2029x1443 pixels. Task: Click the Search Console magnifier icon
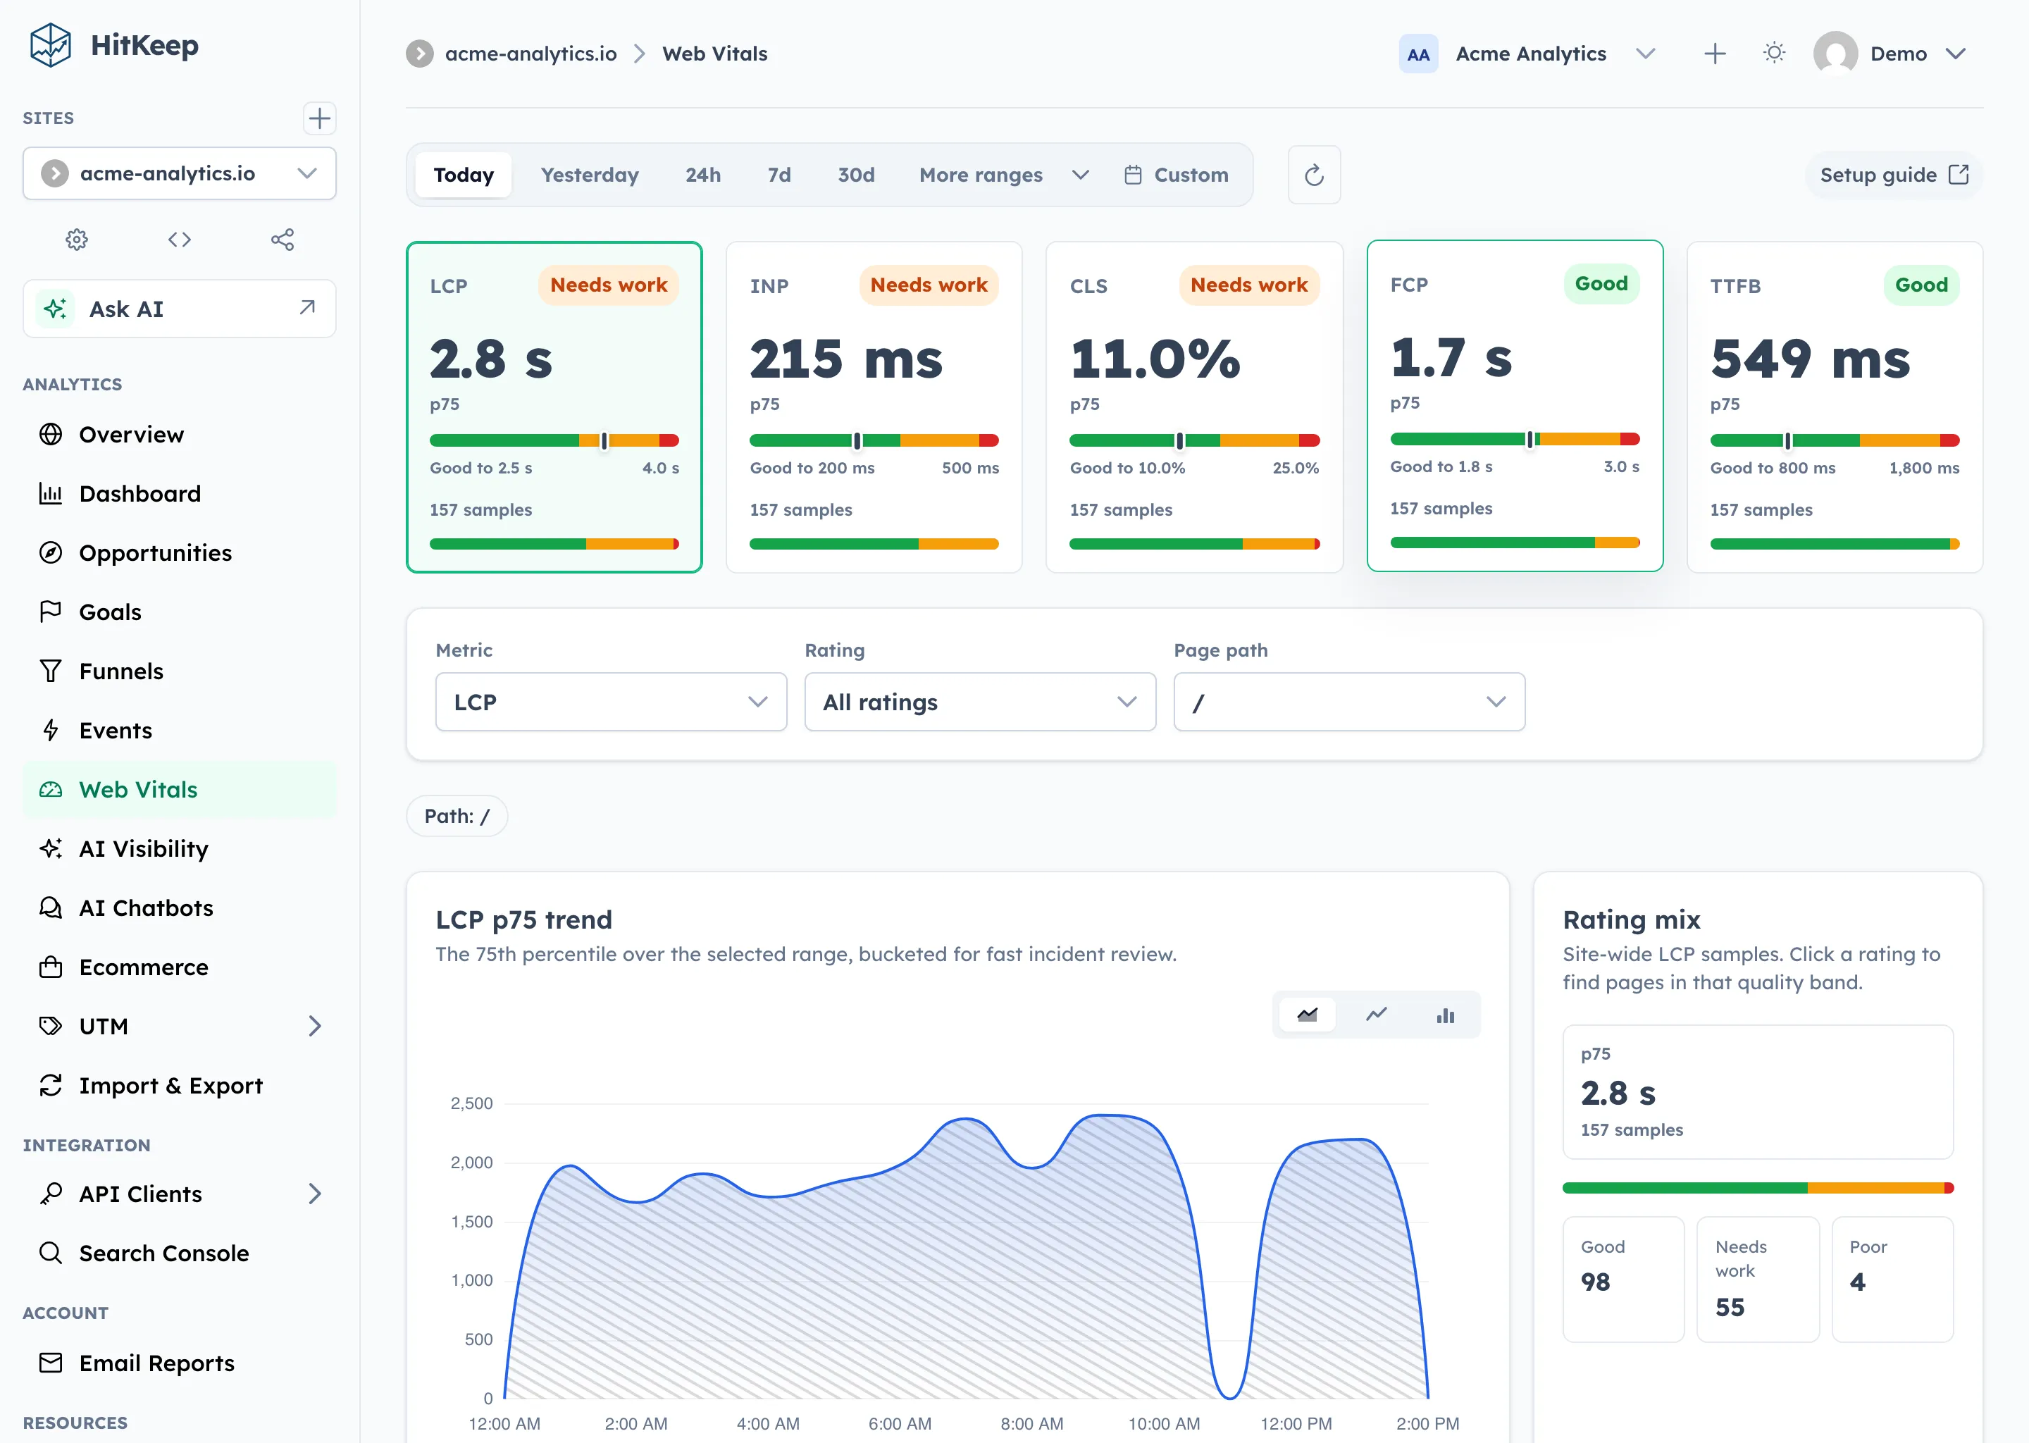[51, 1253]
